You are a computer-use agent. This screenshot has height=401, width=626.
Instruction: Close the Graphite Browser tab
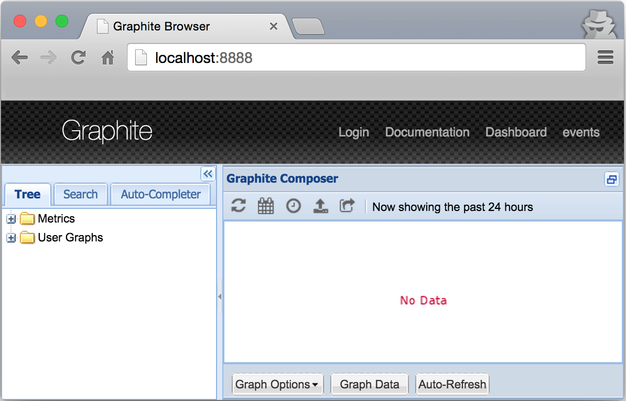(274, 26)
